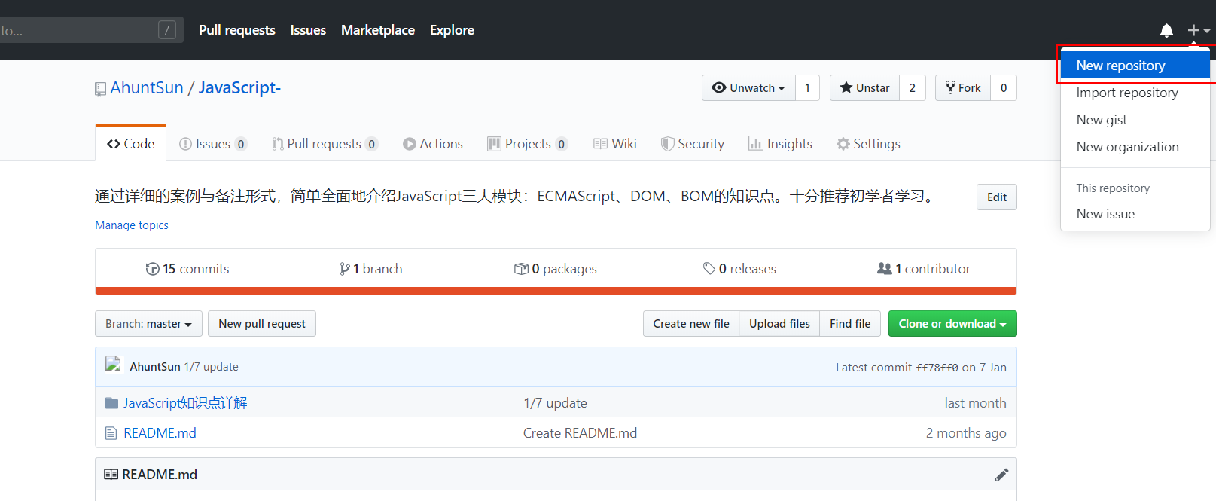View 0 releases

coord(739,269)
